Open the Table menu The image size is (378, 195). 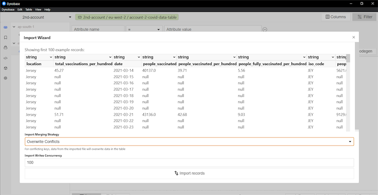(29, 10)
